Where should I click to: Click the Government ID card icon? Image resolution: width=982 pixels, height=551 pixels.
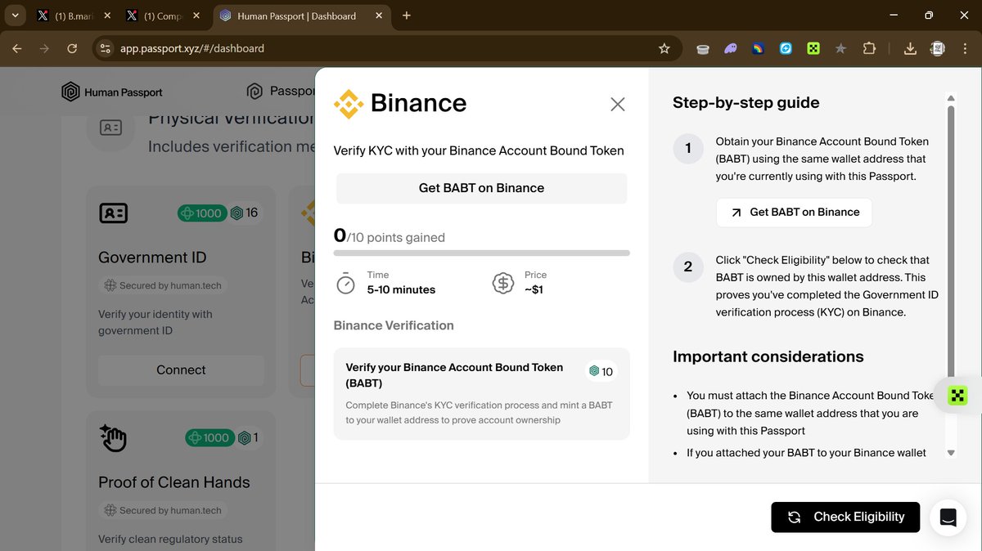pos(113,213)
